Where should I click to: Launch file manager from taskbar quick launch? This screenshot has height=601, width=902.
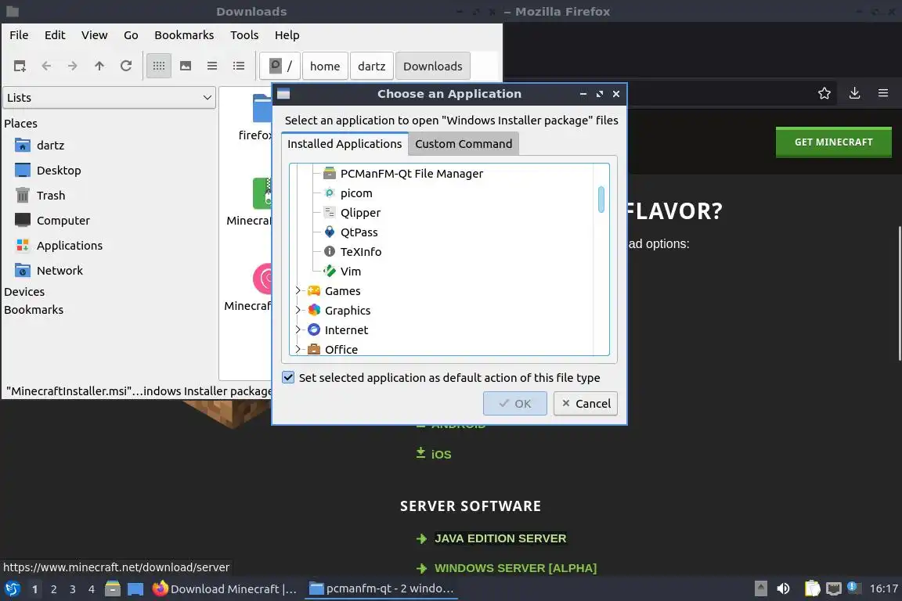(113, 589)
